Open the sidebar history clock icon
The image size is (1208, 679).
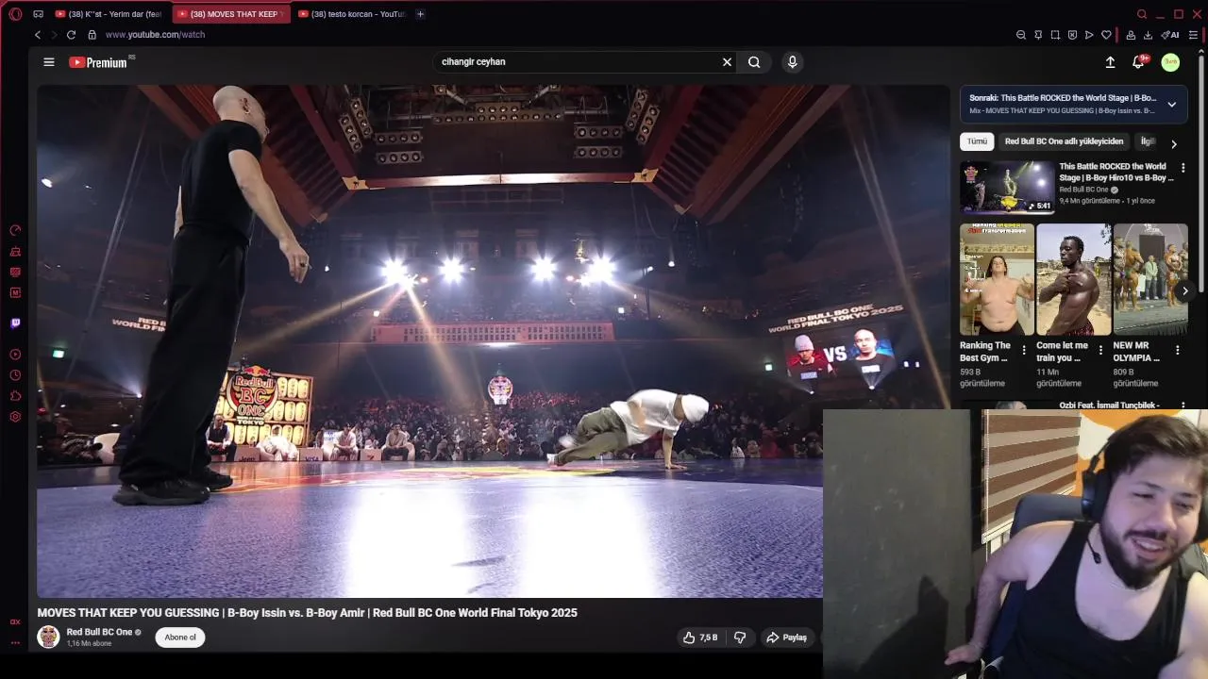[x=15, y=375]
